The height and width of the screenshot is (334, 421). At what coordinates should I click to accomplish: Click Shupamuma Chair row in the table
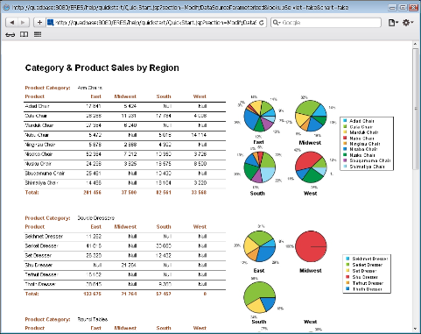[124, 174]
